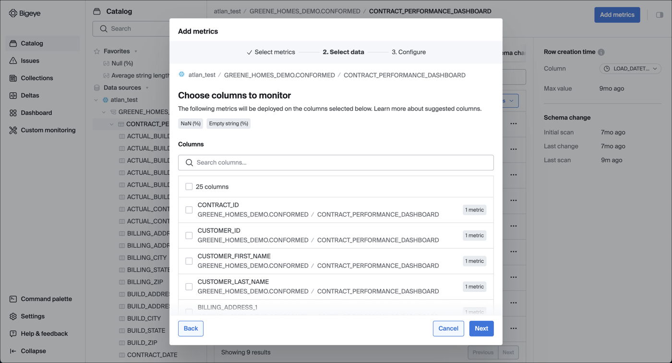Open Settings in the sidebar
The height and width of the screenshot is (363, 672).
[x=43, y=316]
